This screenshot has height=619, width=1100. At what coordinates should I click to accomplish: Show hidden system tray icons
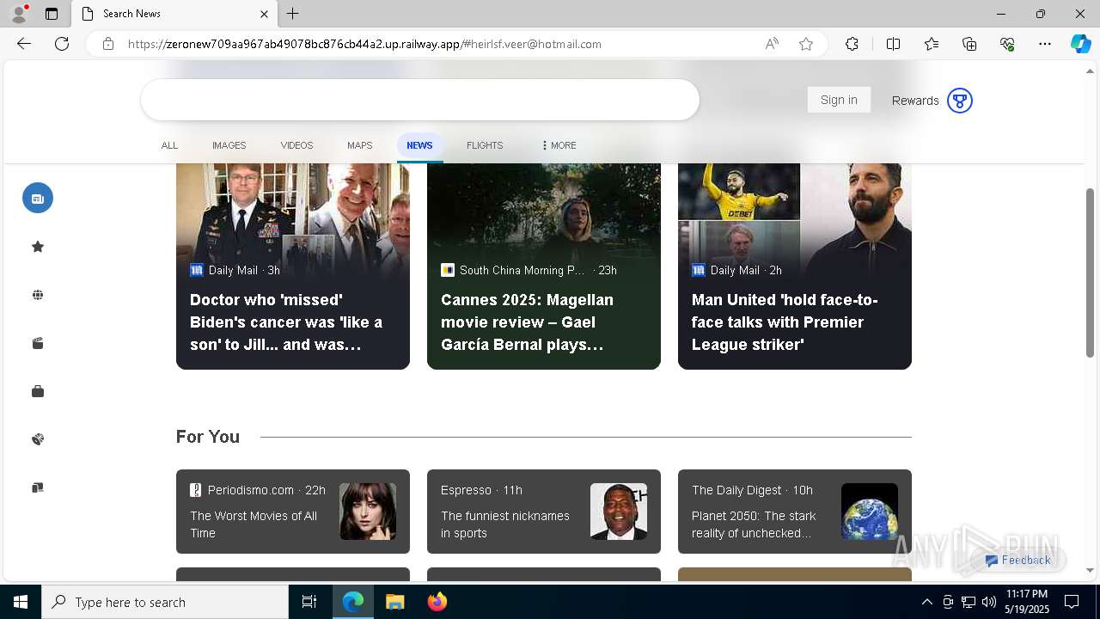click(x=926, y=602)
